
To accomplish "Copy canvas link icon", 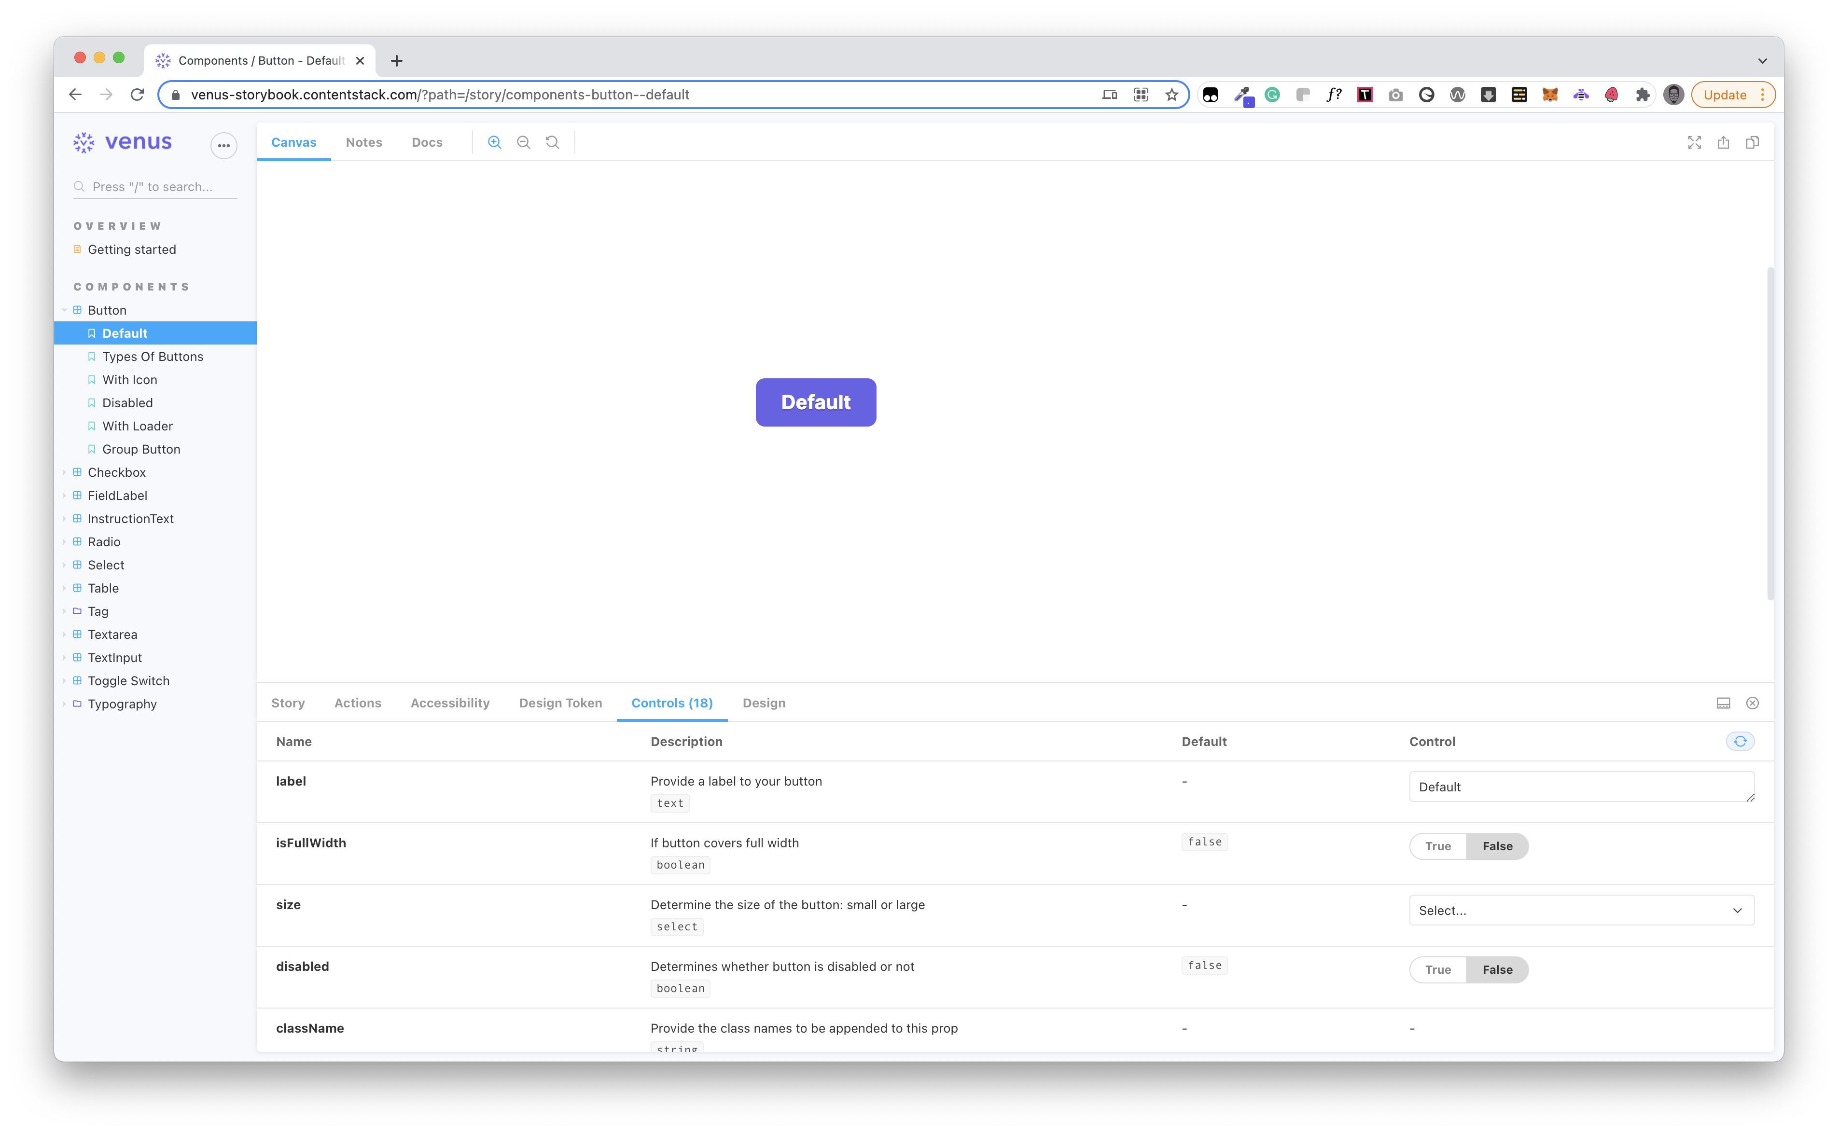I will pyautogui.click(x=1753, y=142).
